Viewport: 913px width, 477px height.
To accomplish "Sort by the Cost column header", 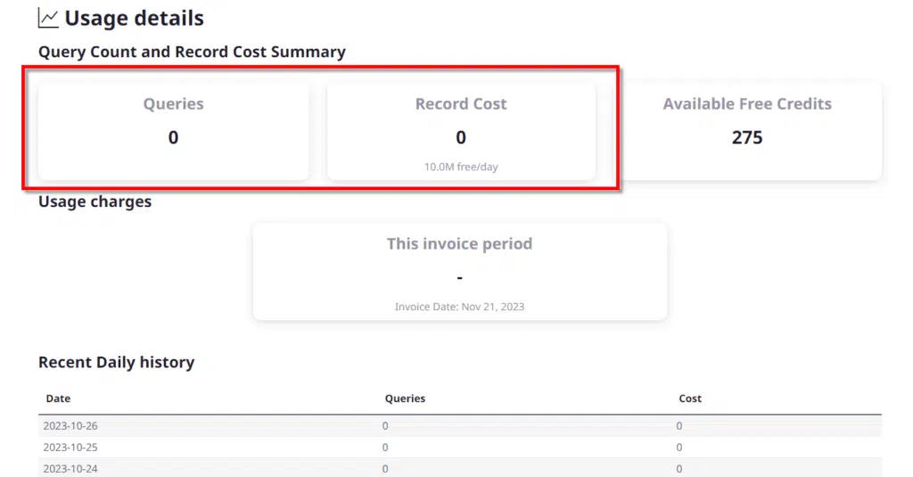I will pyautogui.click(x=690, y=399).
